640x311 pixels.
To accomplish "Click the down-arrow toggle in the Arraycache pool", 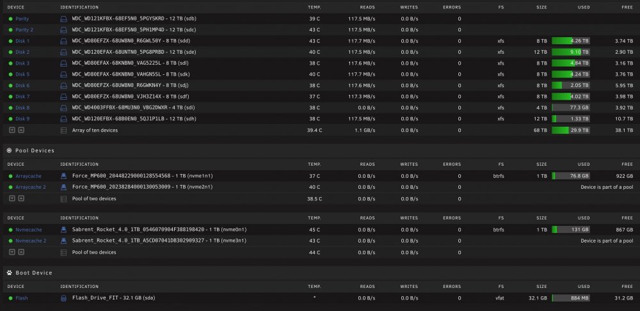I will (12, 198).
